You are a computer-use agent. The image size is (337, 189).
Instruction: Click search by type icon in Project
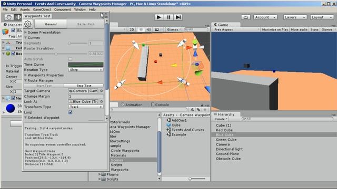192,110
